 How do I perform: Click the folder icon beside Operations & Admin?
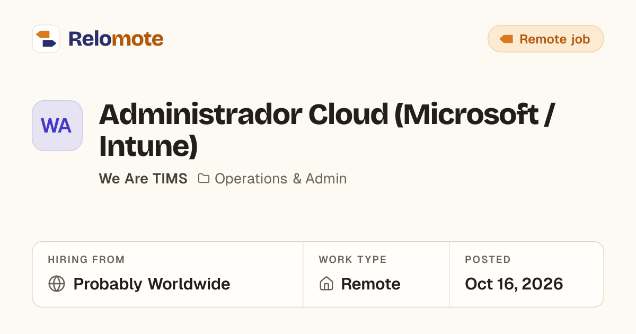(204, 179)
